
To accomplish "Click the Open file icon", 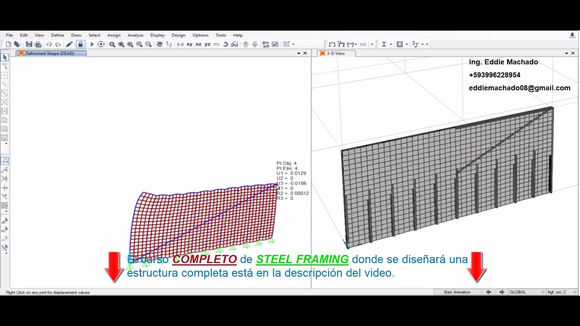I will 17,44.
